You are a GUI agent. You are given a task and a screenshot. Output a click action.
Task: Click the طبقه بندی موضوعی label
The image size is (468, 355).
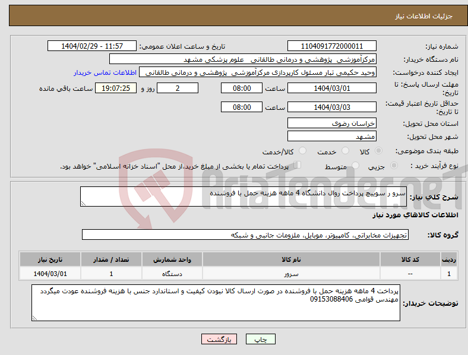(427, 151)
